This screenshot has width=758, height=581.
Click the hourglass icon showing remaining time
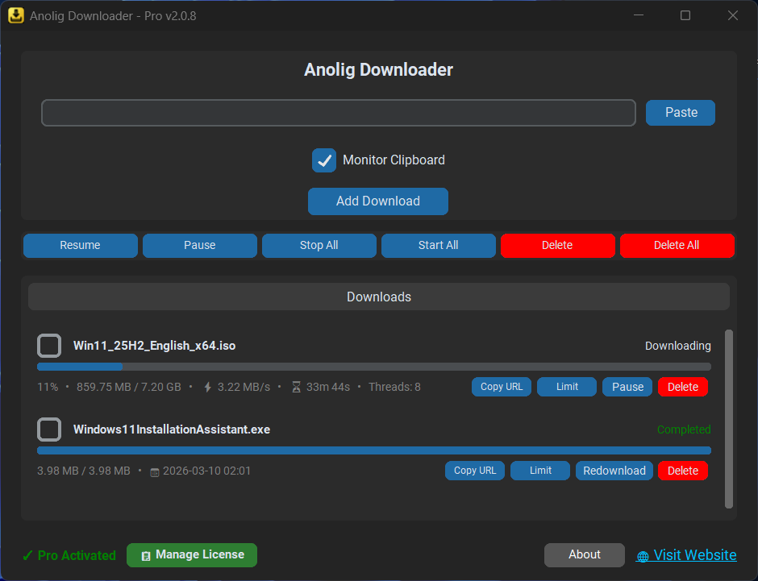[296, 387]
